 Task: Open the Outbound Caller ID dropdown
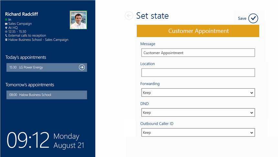tap(198, 132)
